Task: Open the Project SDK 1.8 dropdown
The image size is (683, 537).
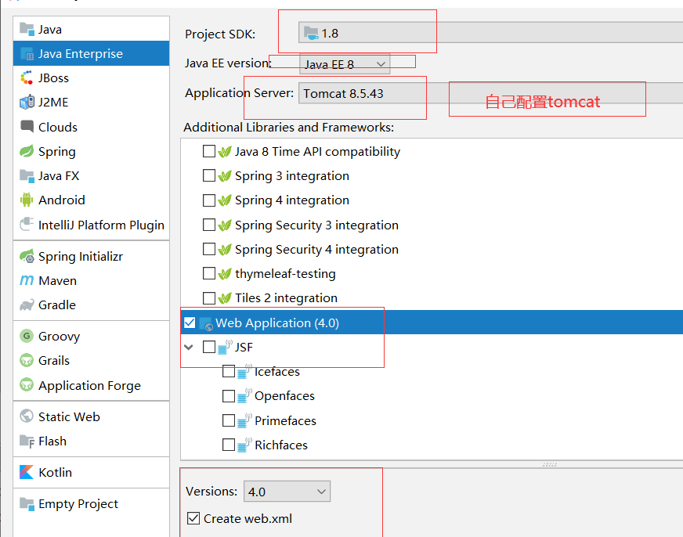Action: click(490, 33)
